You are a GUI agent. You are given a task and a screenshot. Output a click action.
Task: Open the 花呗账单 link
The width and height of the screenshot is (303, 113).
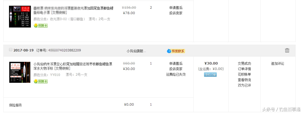coord(244,74)
